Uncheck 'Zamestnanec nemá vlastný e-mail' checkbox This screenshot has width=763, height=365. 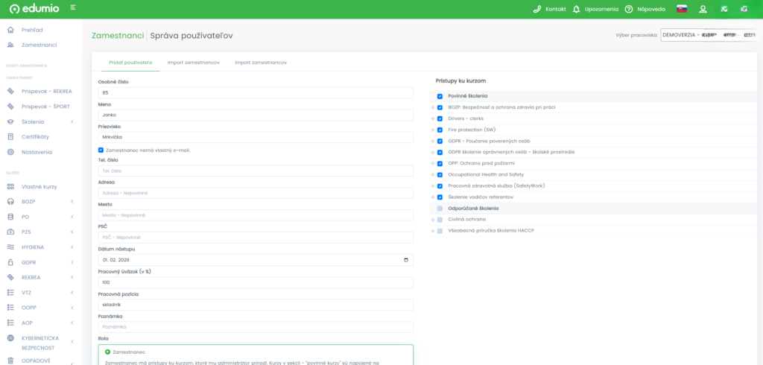click(101, 150)
